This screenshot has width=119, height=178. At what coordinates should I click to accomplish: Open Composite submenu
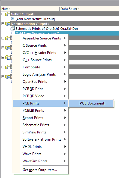tap(41, 67)
